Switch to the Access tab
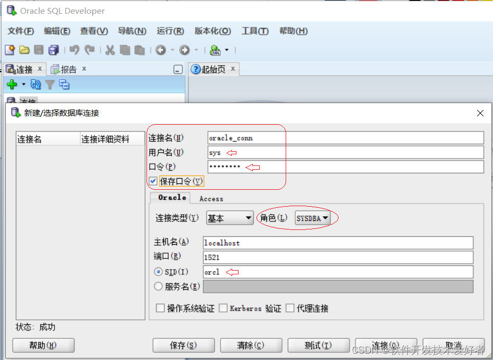 [x=211, y=199]
